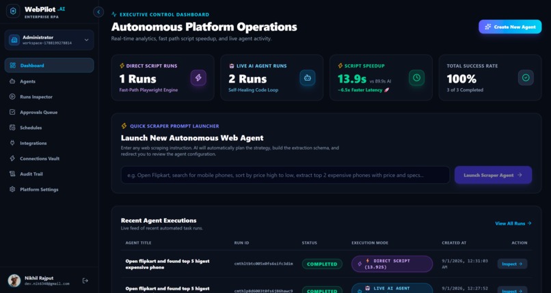Viewport: 551px width, 293px height.
Task: Open the Agents menu item
Action: pos(49,81)
